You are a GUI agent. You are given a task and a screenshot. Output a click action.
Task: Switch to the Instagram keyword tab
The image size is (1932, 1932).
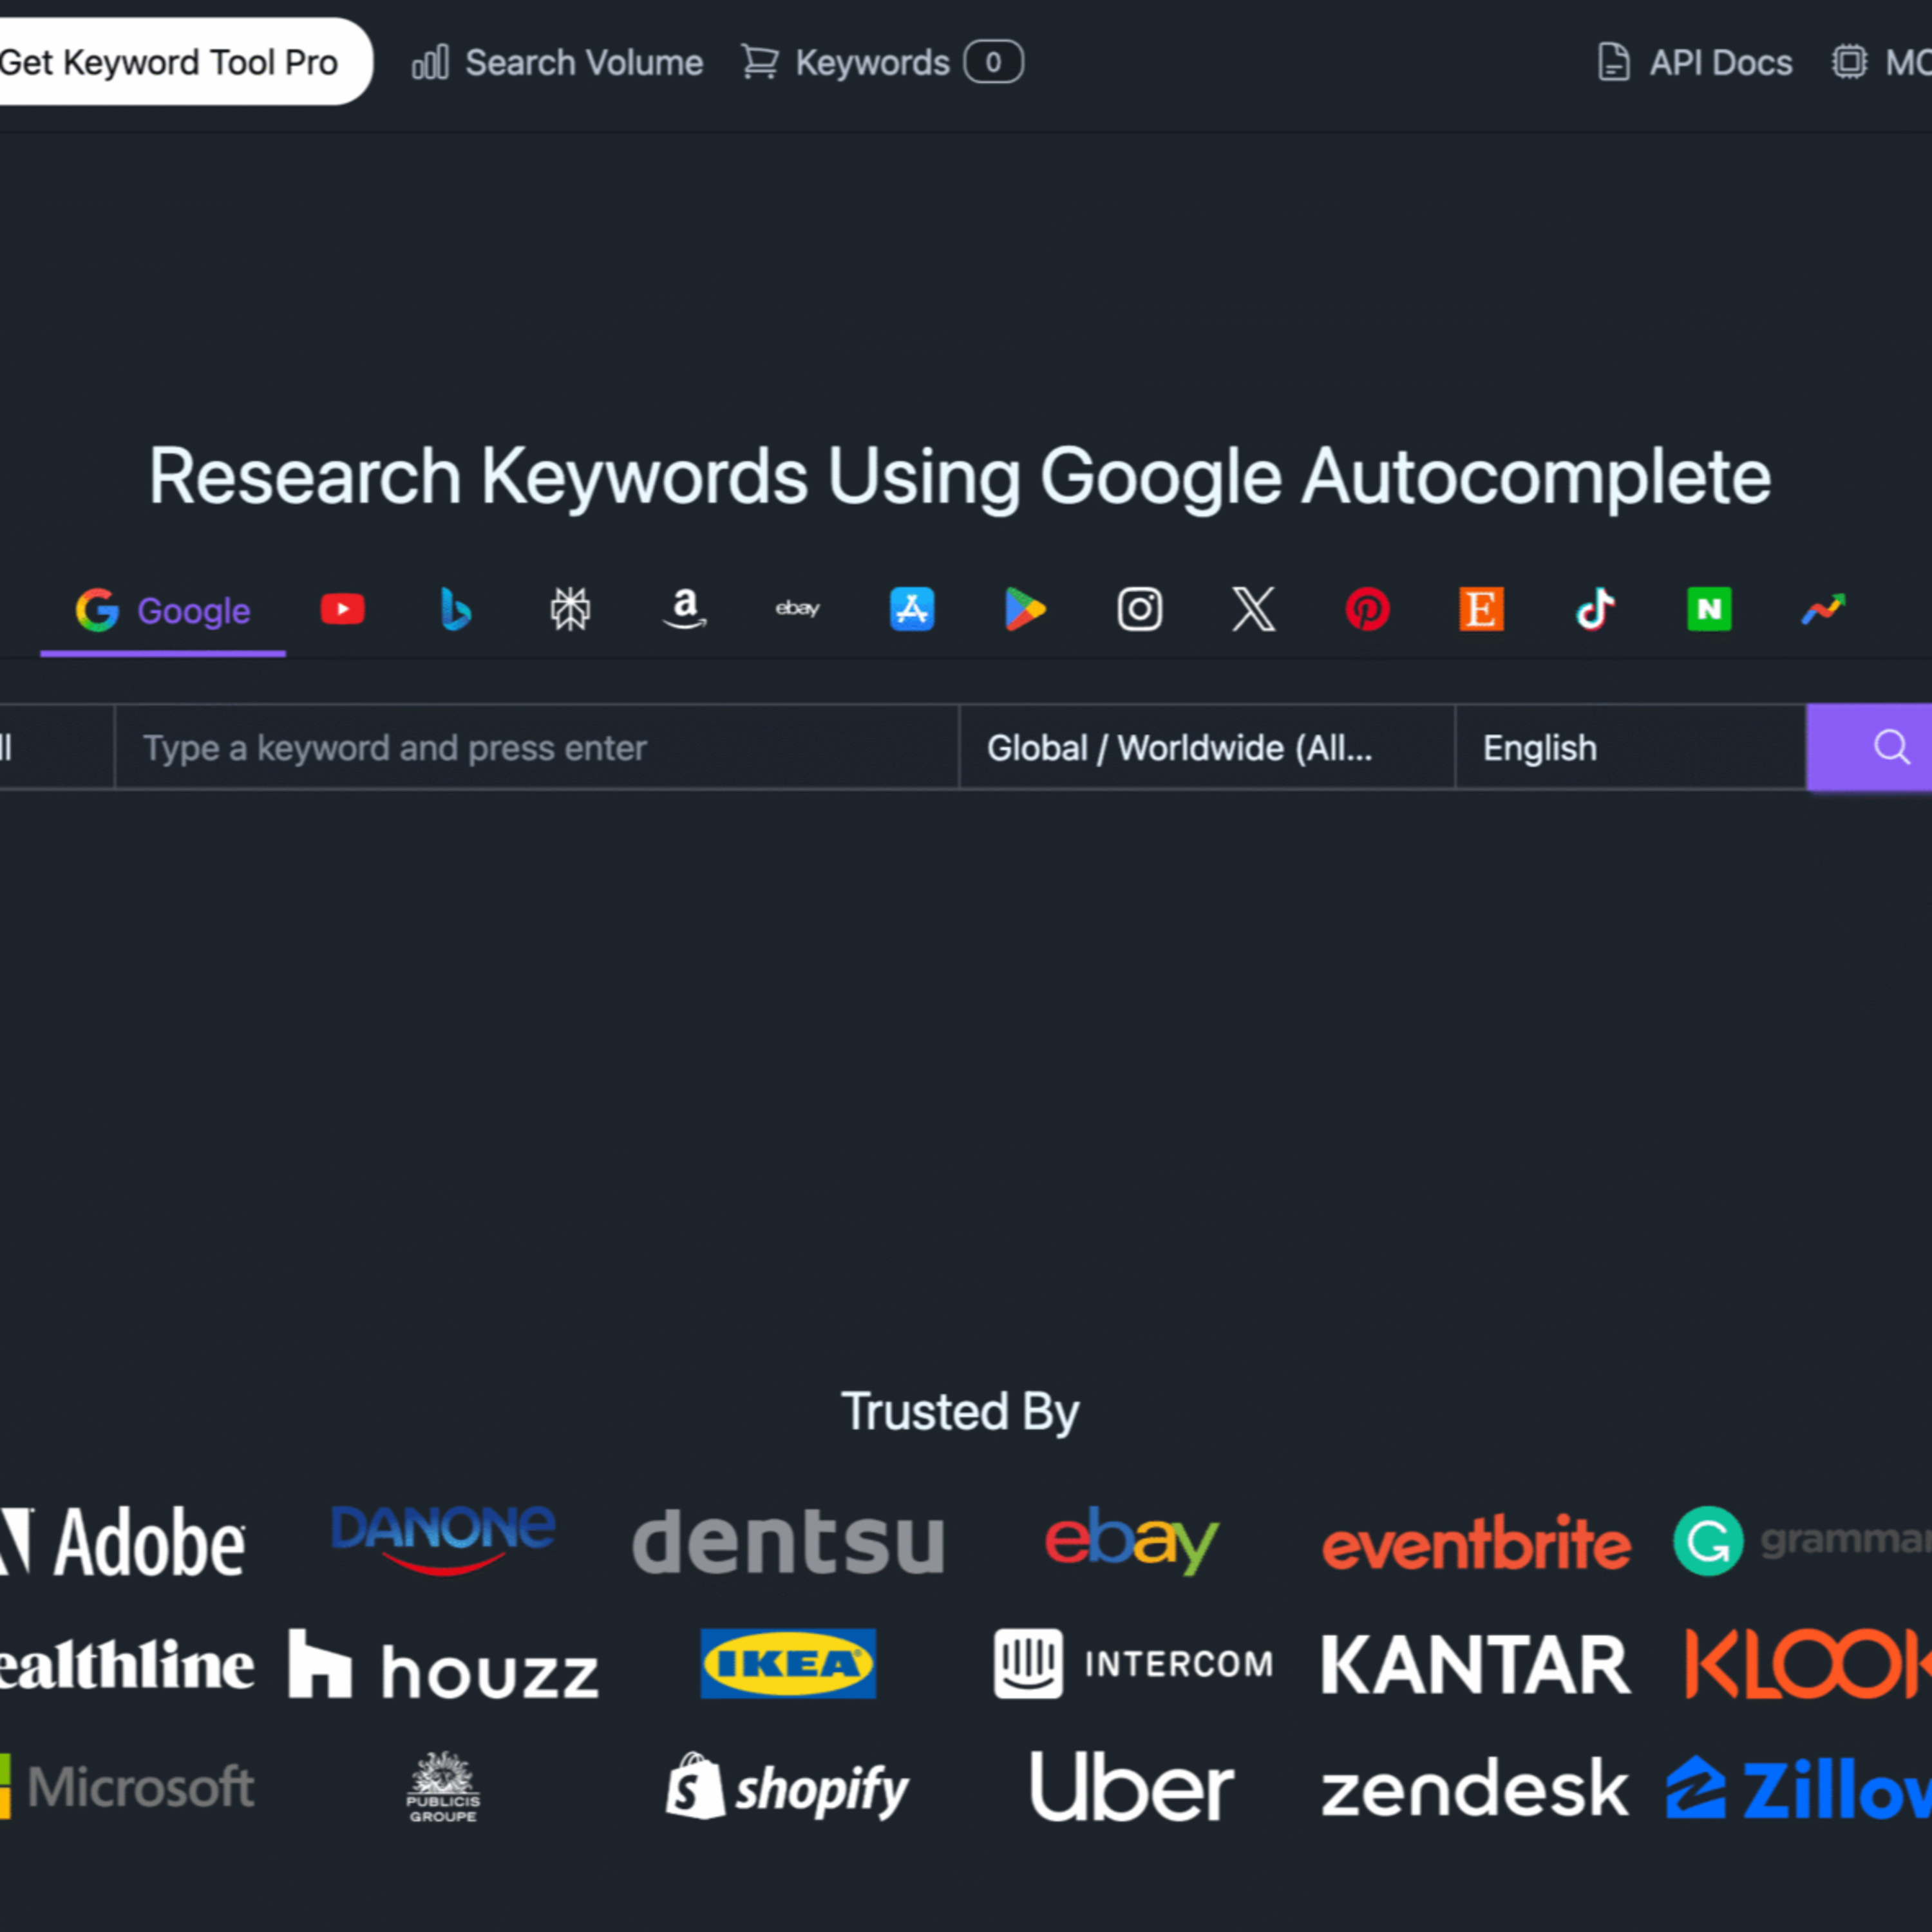1139,609
